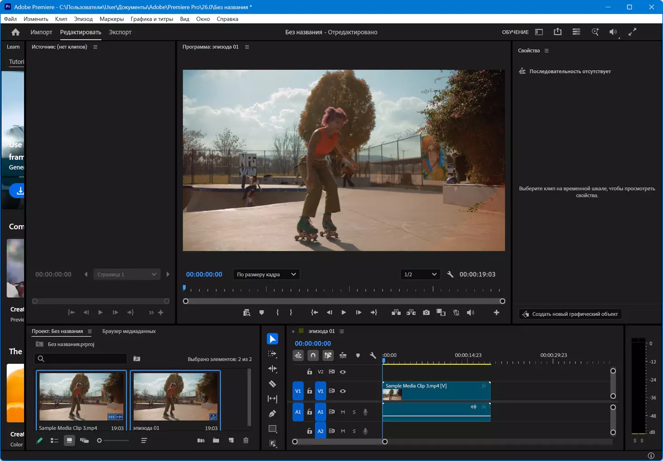Open the zoom level dropdown 'По размеру кадра'
Image resolution: width=663 pixels, height=461 pixels.
point(267,274)
